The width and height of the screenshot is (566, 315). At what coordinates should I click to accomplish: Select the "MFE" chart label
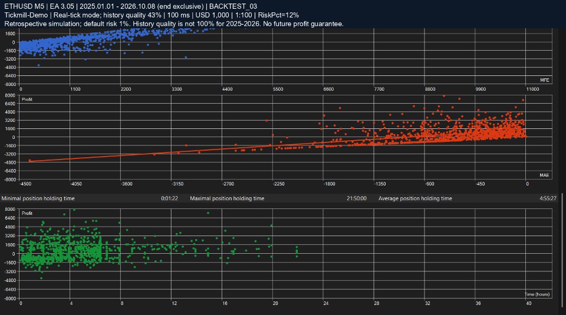point(544,80)
